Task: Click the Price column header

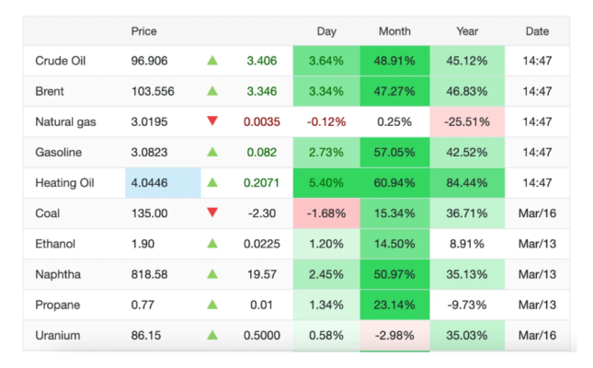Action: 144,31
